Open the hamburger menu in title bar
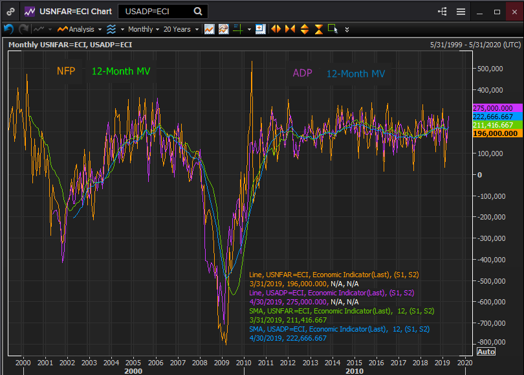Image resolution: width=524 pixels, height=375 pixels. click(461, 11)
